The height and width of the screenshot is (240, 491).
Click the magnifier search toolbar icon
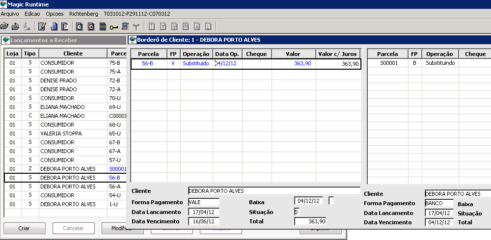pyautogui.click(x=79, y=26)
